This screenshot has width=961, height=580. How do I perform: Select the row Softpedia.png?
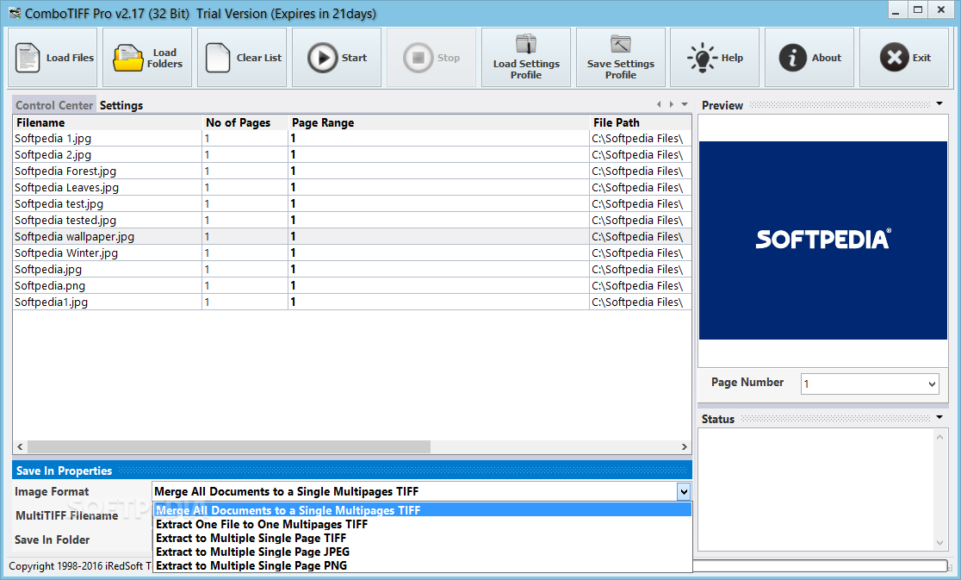coord(352,285)
